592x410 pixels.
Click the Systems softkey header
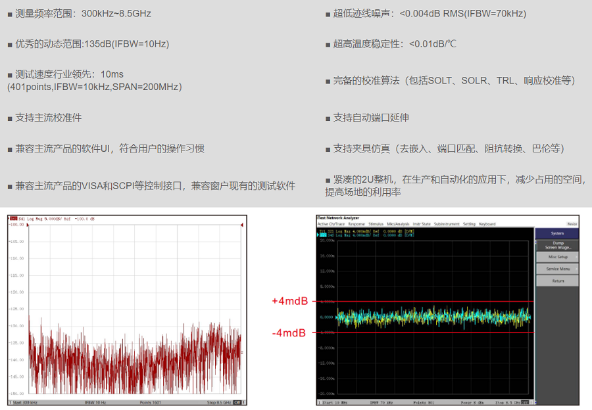(x=557, y=233)
